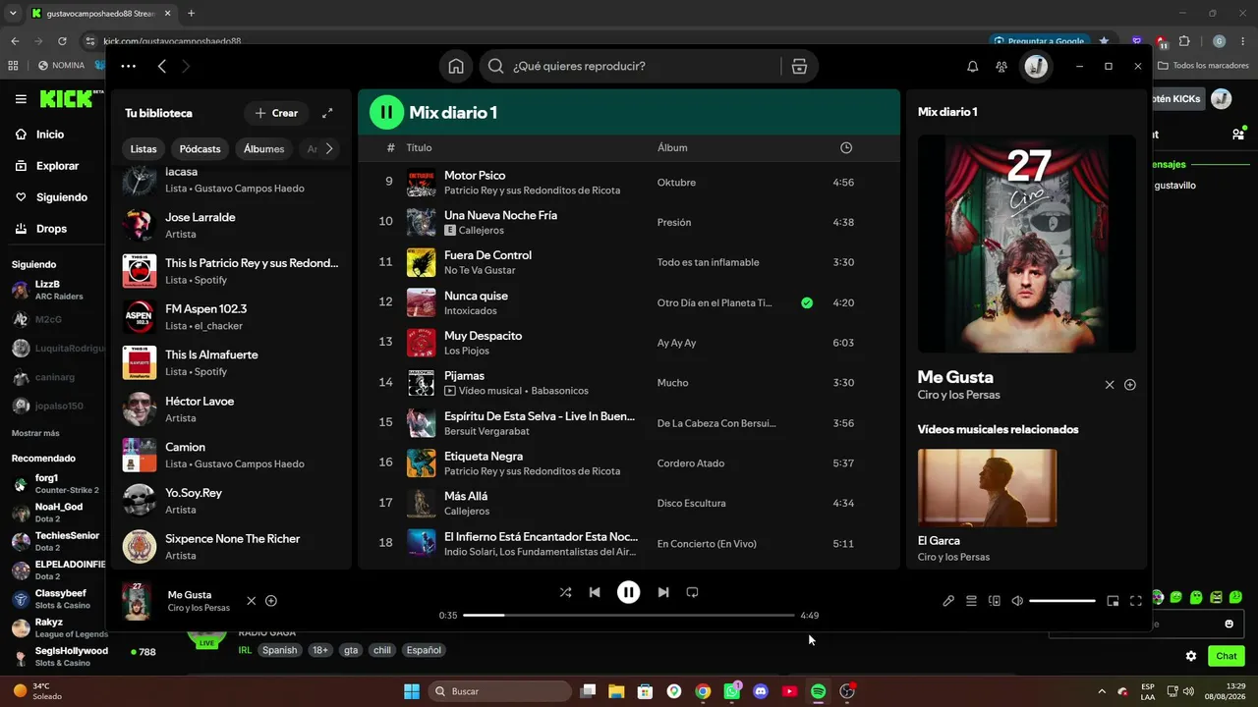Open the lyrics microphone icon in player bar
Image resolution: width=1258 pixels, height=707 pixels.
[x=948, y=601]
